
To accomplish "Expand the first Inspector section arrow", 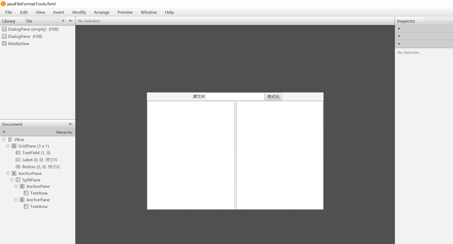I will [x=399, y=28].
